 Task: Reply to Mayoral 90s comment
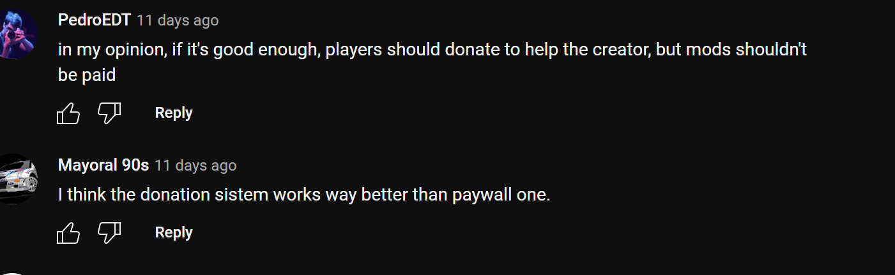click(x=174, y=232)
